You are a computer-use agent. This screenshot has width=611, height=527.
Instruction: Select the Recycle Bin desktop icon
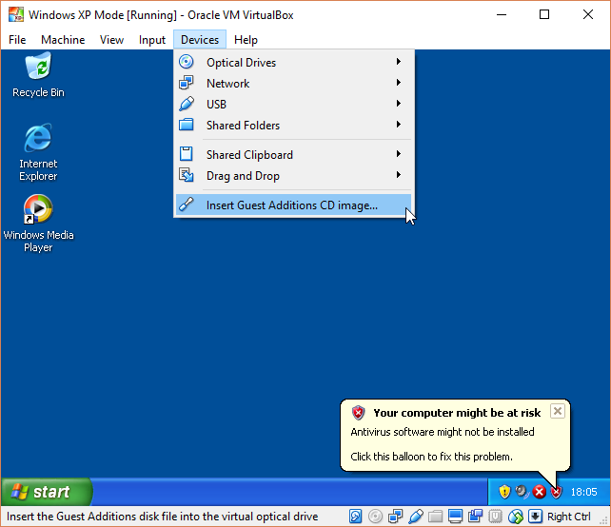pyautogui.click(x=38, y=68)
